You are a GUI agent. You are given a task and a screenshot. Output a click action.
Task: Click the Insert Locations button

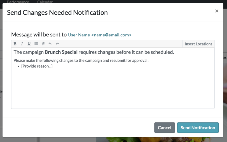tap(198, 44)
